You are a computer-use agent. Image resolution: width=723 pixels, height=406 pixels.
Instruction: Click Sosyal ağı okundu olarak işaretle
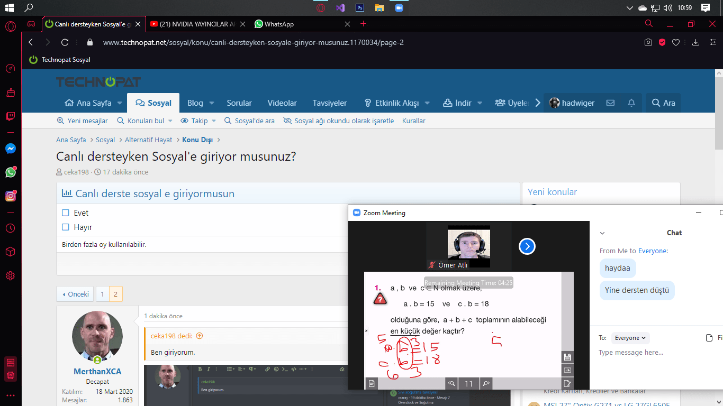339,121
